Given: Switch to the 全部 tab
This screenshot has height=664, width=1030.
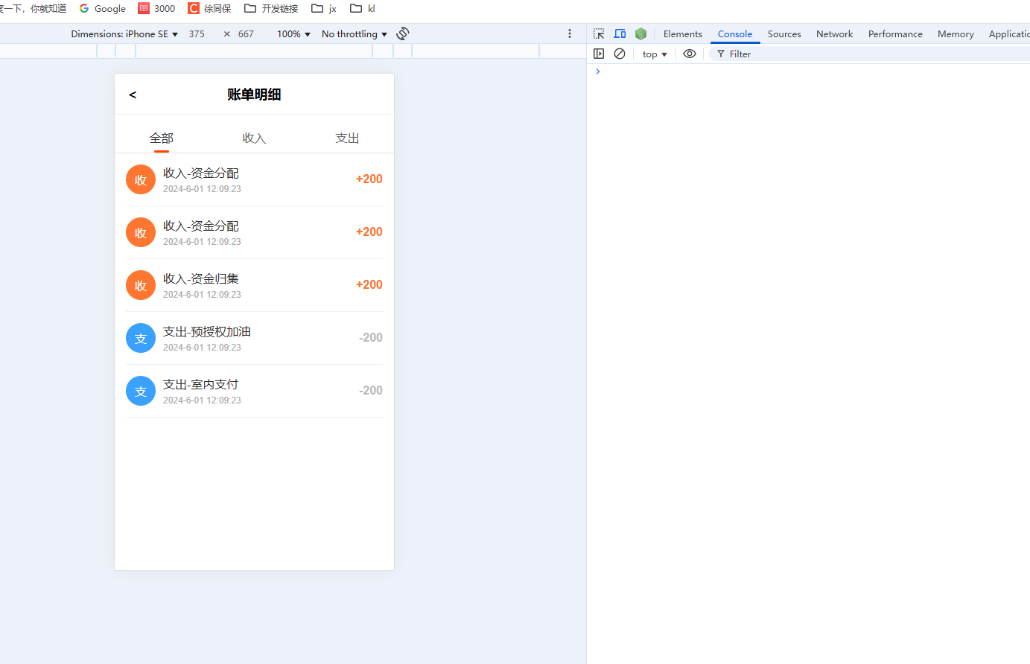Looking at the screenshot, I should (x=162, y=138).
